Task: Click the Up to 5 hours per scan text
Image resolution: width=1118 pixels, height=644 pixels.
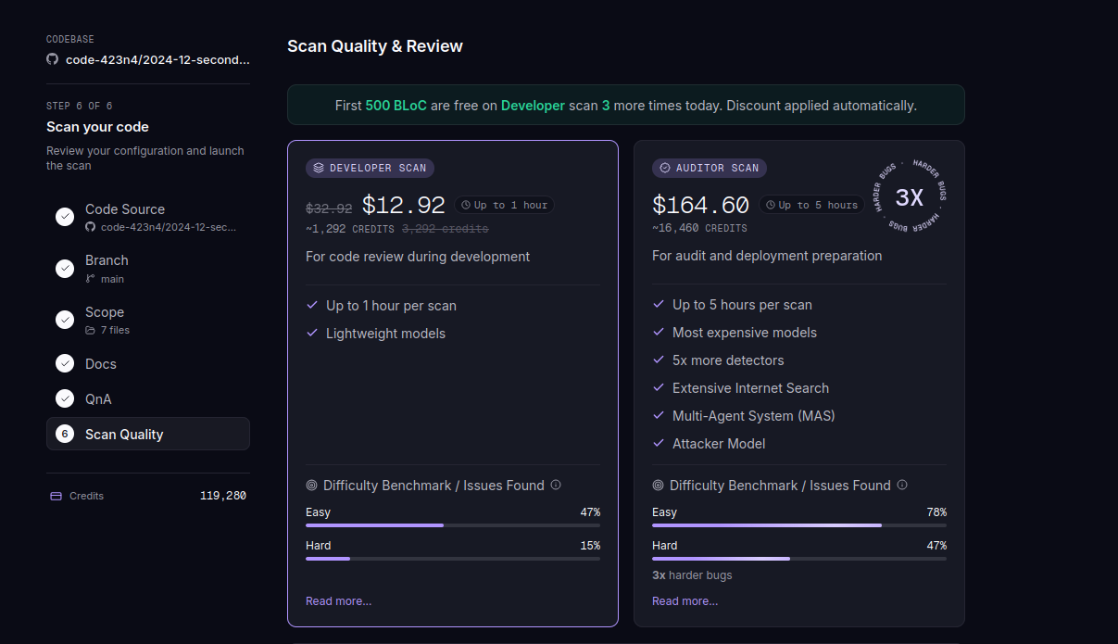Action: (x=742, y=304)
